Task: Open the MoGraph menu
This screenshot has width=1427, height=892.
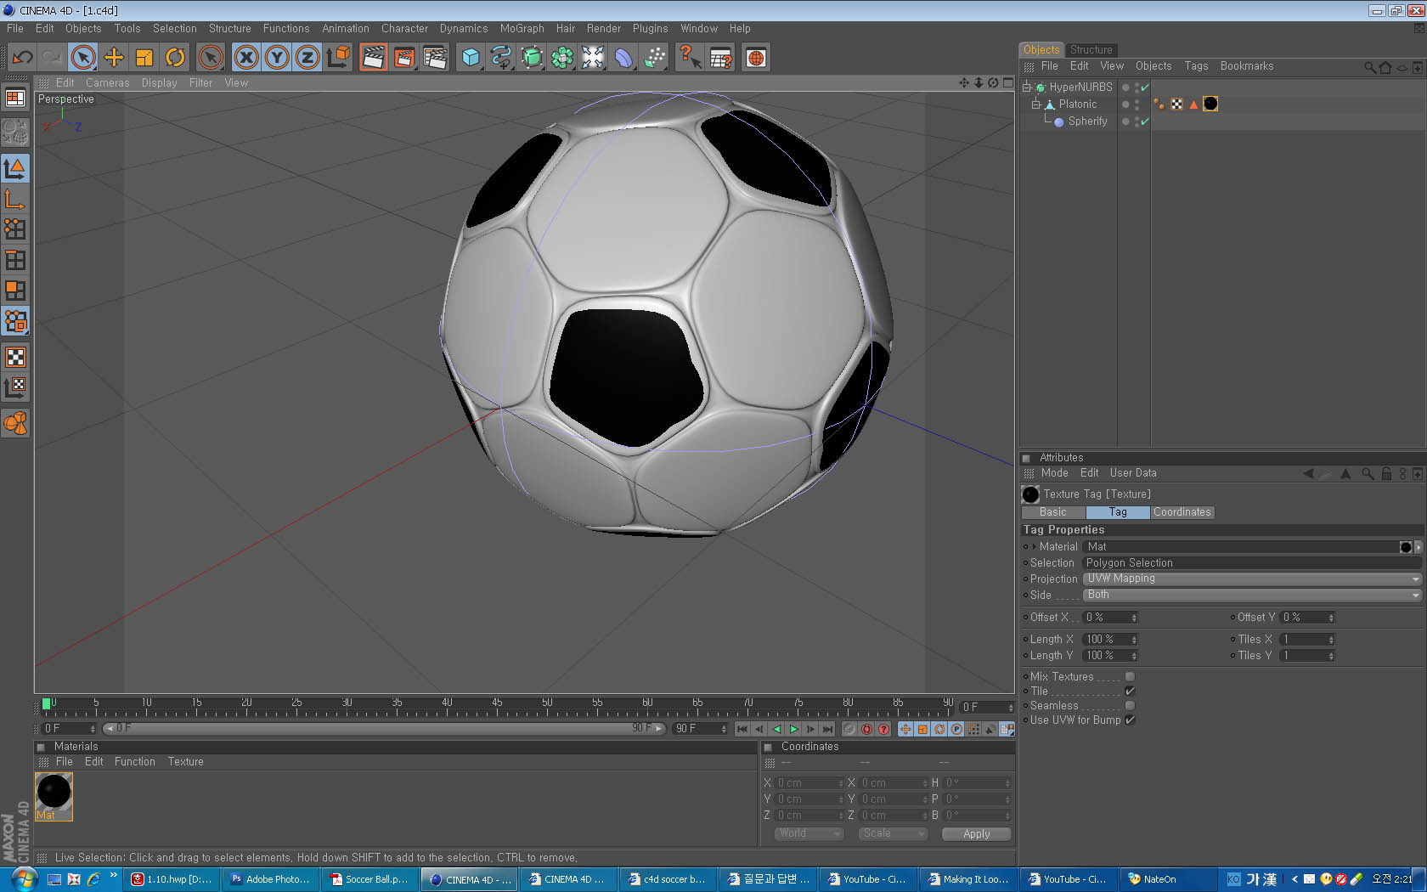Action: point(522,28)
